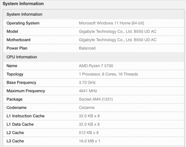Image resolution: width=186 pixels, height=147 pixels.
Task: Select the '512 KB x 8' value
Action: pos(89,133)
